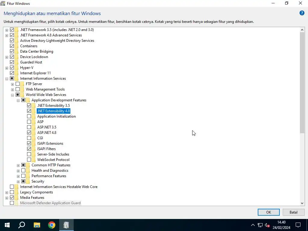
Task: Click the folder icon beside Hyper-V
Action: point(16,68)
